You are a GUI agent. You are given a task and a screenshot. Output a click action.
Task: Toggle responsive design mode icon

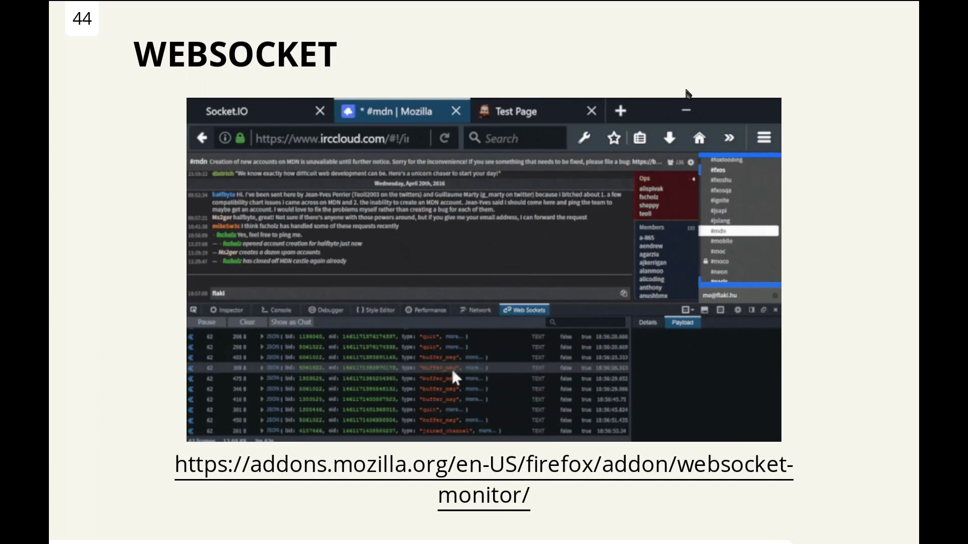pos(720,310)
